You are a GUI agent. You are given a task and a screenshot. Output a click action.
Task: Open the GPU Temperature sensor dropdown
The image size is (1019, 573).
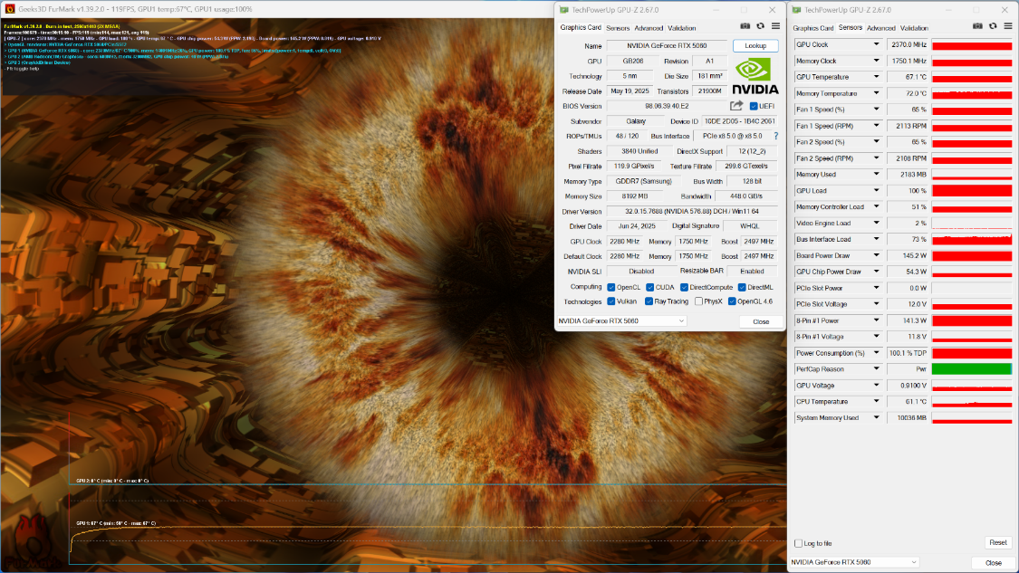(x=876, y=77)
